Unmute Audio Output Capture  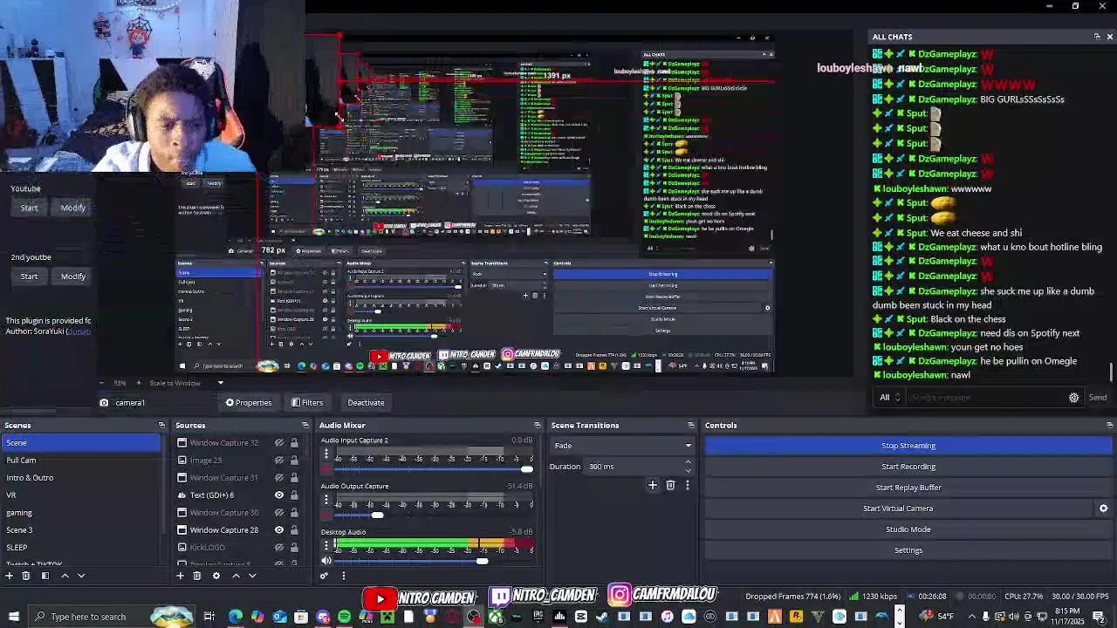point(326,515)
